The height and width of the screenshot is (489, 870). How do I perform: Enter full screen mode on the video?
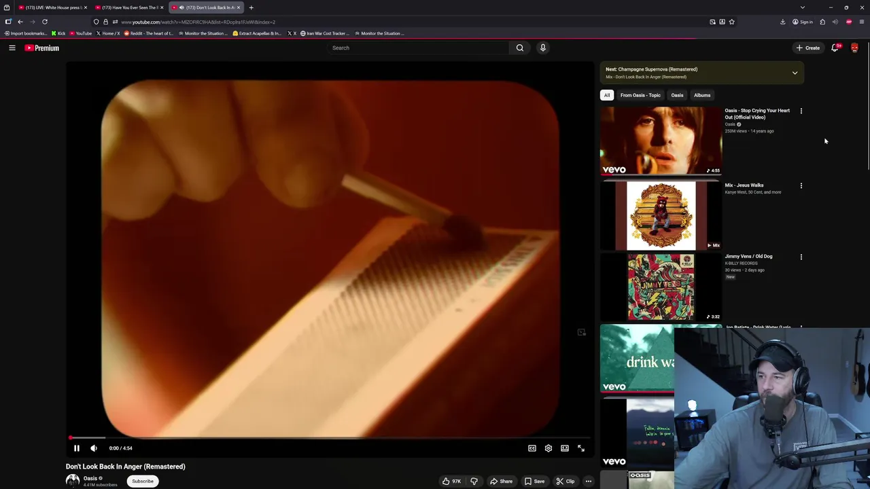point(581,448)
